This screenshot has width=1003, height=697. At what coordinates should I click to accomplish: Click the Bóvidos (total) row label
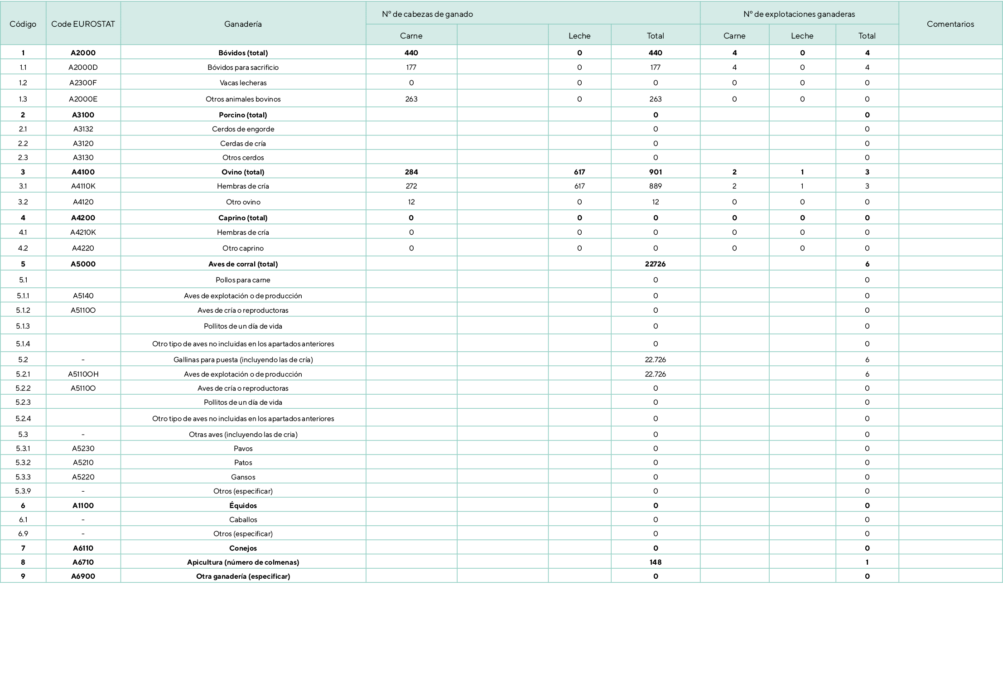(x=243, y=53)
